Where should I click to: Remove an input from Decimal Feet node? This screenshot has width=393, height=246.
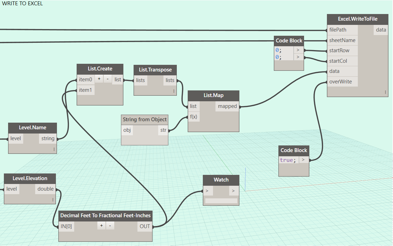[x=110, y=226]
